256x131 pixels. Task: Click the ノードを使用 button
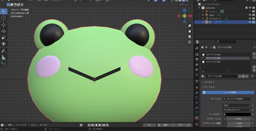pyautogui.click(x=228, y=92)
